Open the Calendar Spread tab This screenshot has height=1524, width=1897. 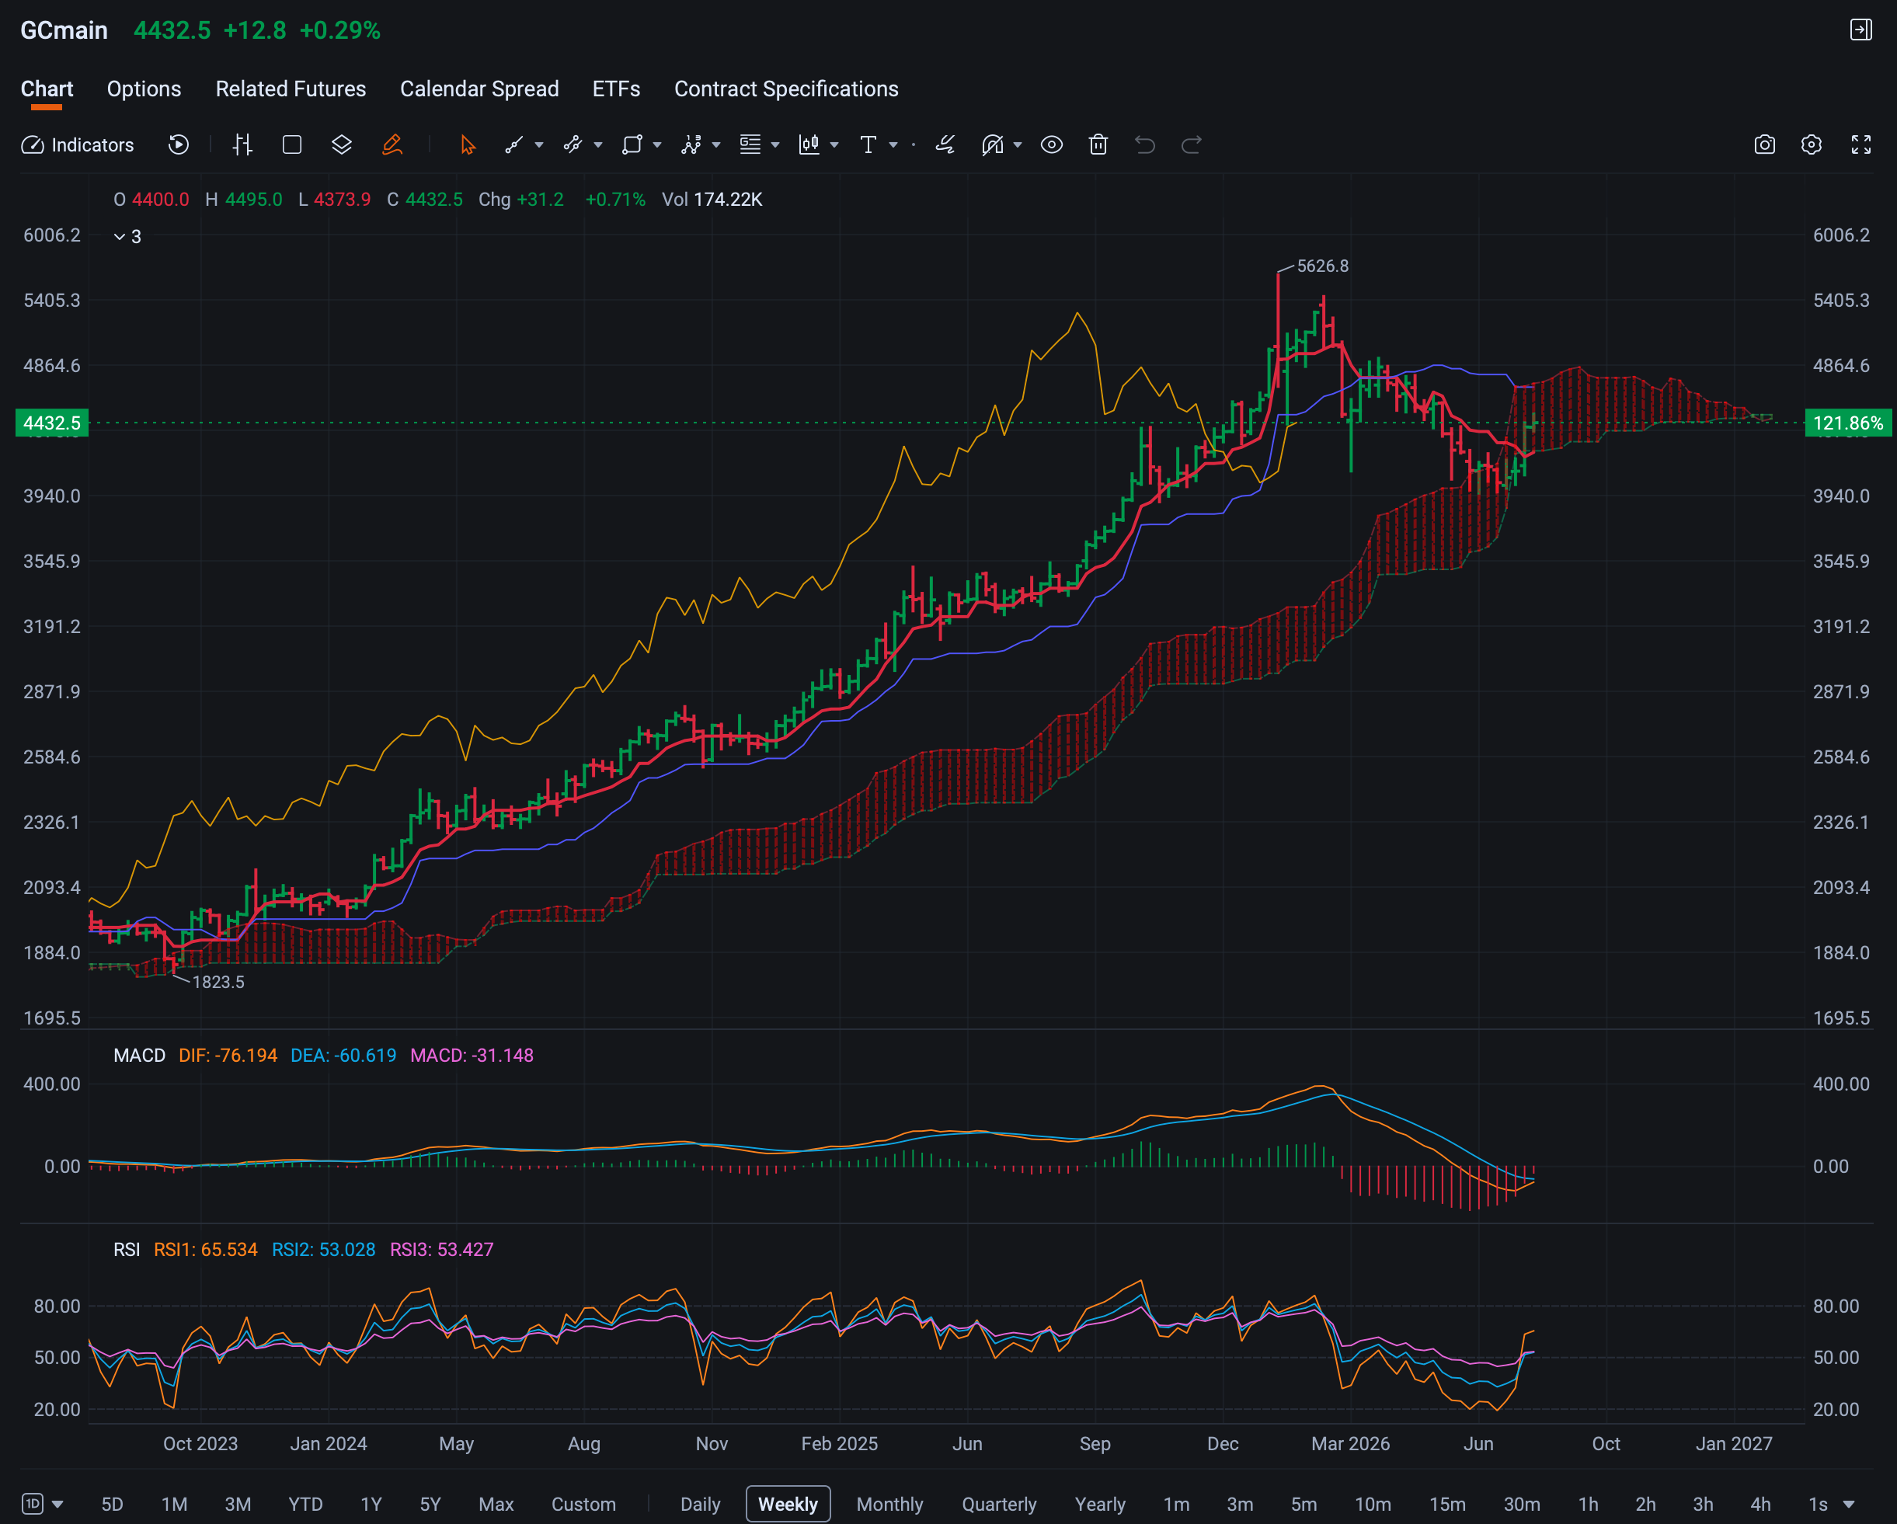(479, 89)
